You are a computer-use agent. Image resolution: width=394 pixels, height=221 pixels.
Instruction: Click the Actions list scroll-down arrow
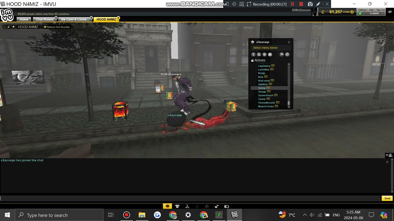coord(289,107)
